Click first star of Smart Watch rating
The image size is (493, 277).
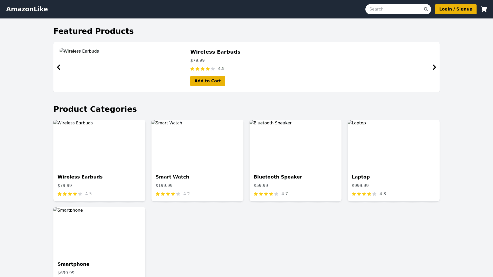(158, 194)
